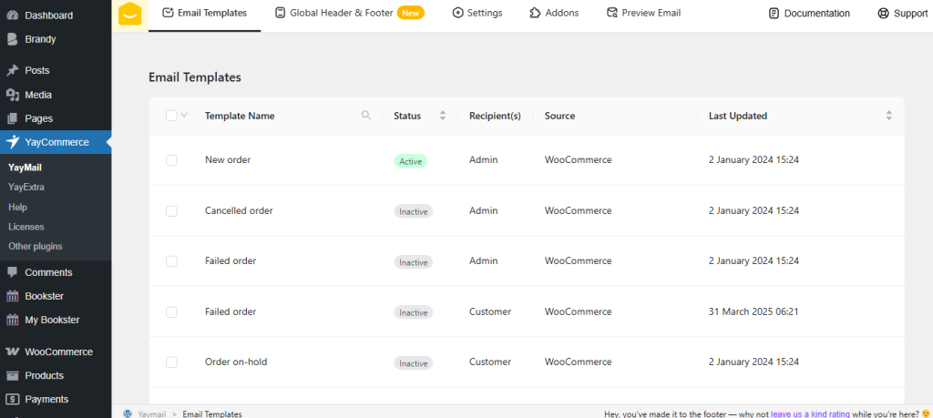Click the Customer recipient in Order on-hold row
The height and width of the screenshot is (418, 933).
pyautogui.click(x=490, y=362)
